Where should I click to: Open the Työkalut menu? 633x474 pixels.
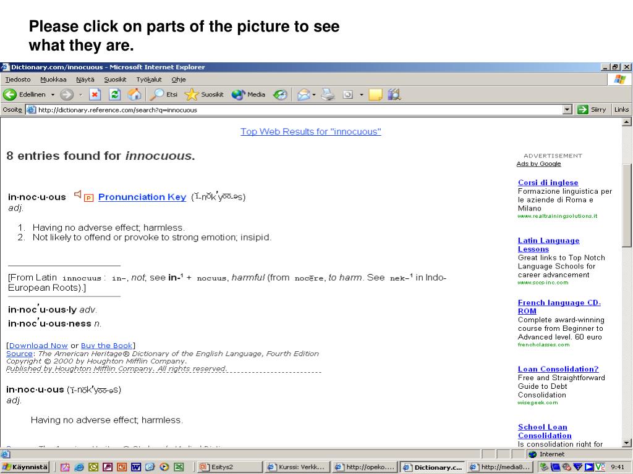149,80
